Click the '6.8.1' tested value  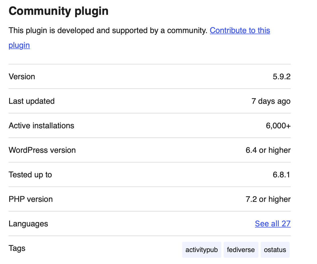[x=281, y=175]
